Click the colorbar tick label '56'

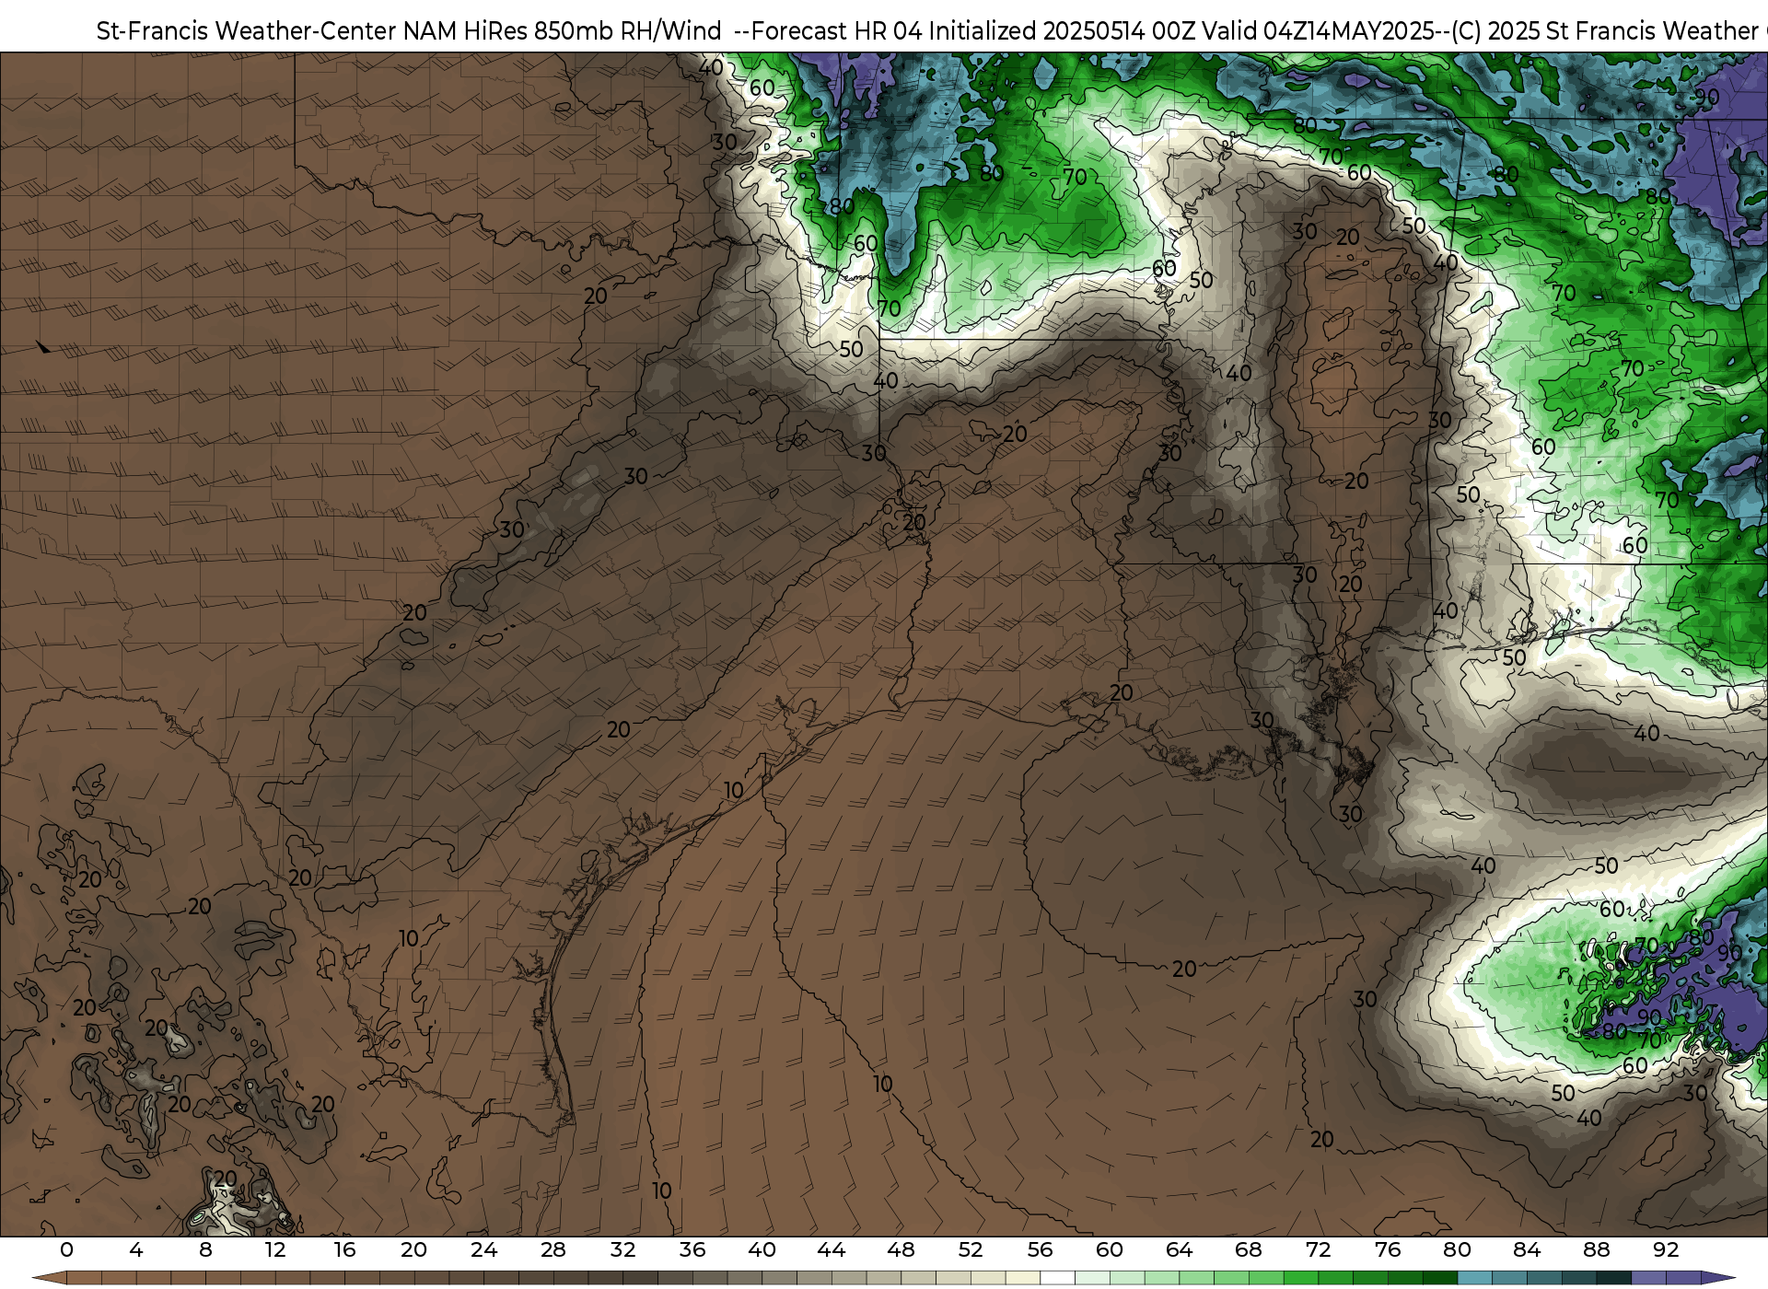(x=1040, y=1249)
